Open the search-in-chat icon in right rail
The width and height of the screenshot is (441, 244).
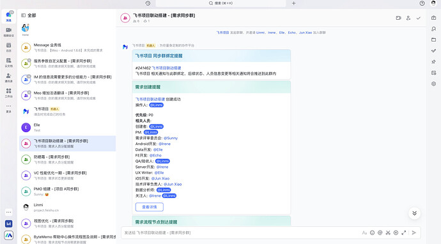click(x=434, y=29)
